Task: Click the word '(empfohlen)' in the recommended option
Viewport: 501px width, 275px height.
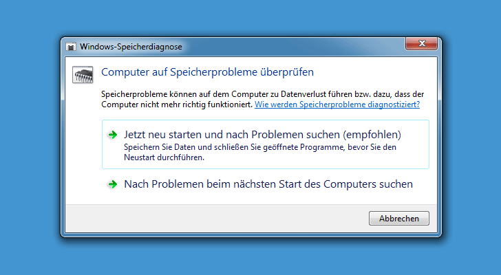Action: click(372, 135)
